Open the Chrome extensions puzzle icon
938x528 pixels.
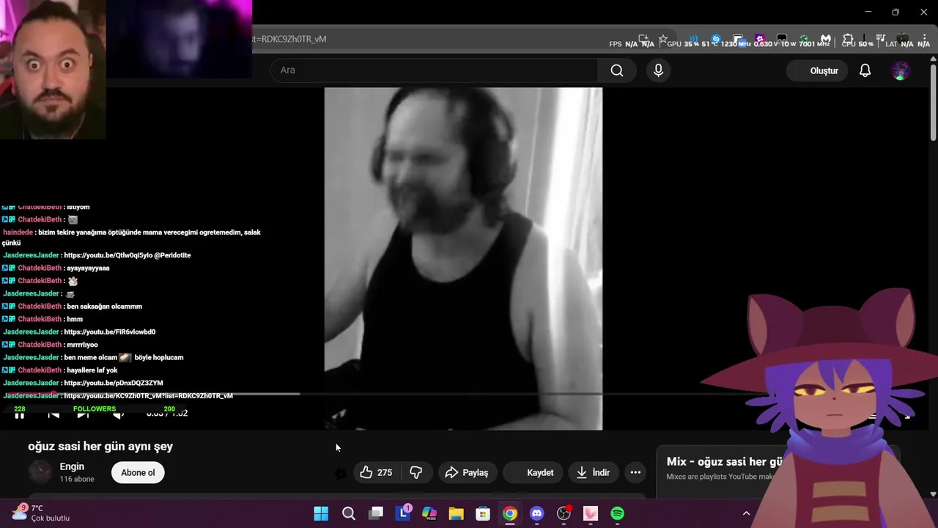point(848,39)
